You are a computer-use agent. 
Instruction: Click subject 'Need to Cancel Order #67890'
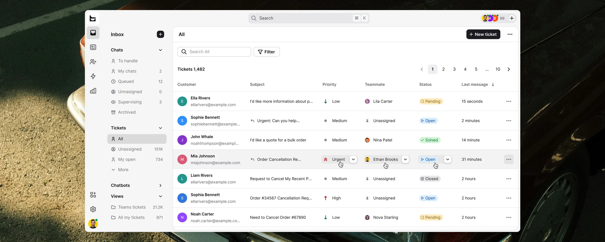point(278,218)
